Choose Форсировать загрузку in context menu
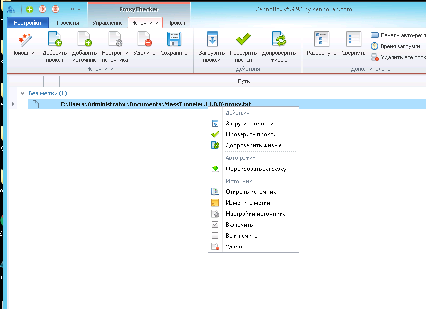The height and width of the screenshot is (309, 426). (x=253, y=169)
